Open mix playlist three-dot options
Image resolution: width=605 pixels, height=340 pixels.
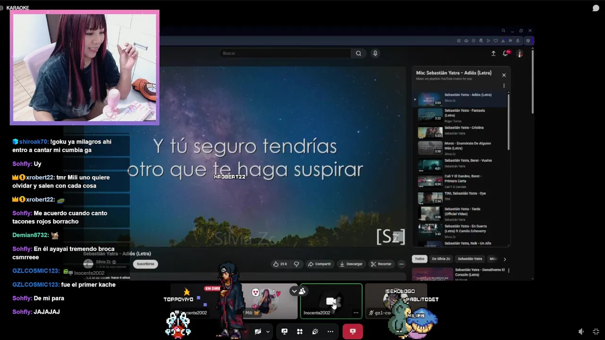(x=504, y=85)
